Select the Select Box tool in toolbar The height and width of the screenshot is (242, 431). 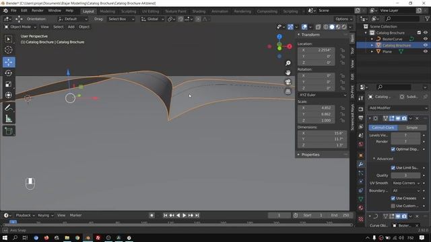(9, 39)
